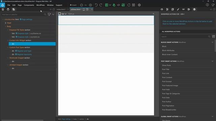Viewport: 216px width, 121px height.
Task: Collapse the Shortcode Snippet section
Action: click(8, 58)
